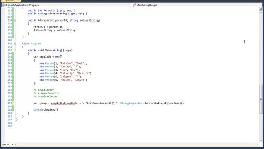The width and height of the screenshot is (264, 149).
Task: Click the vertical scrollbar down arrow
Action: [261, 141]
